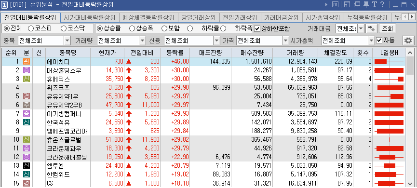Click the 신 badge for 한국석유
This screenshot has height=188, width=417.
[27, 122]
